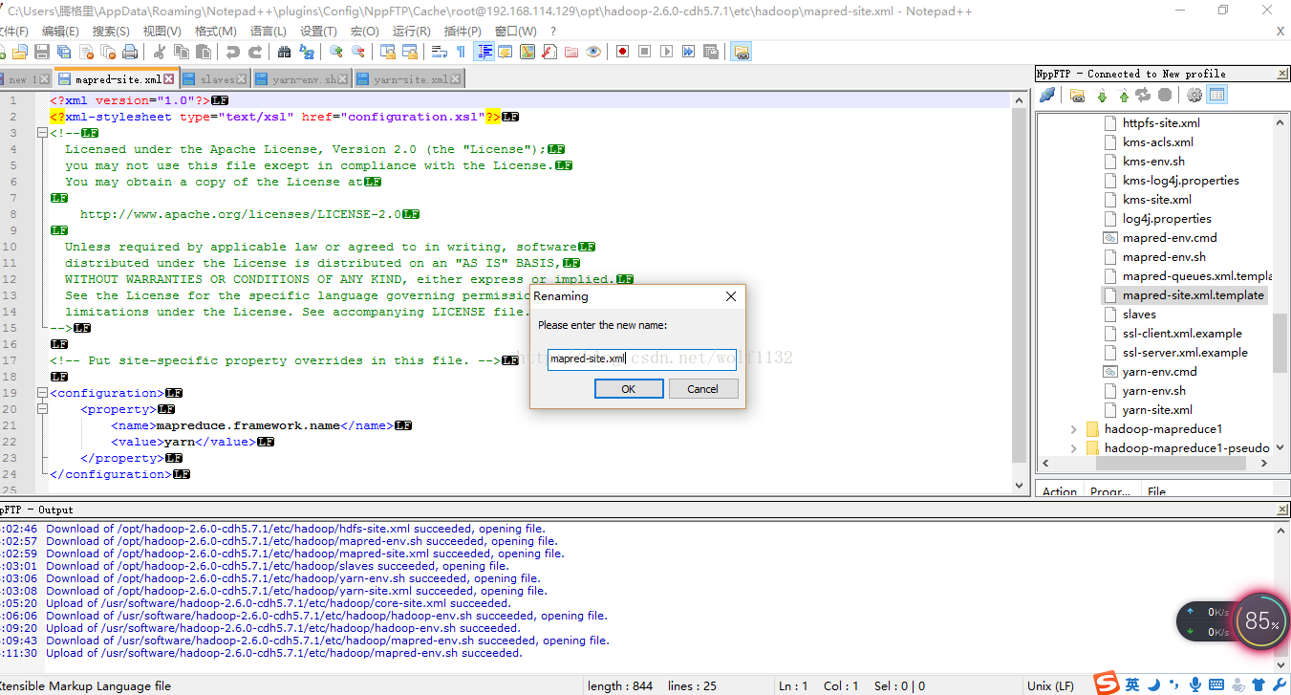Screen dimensions: 1291x695
Task: Click the new name input field
Action: point(641,359)
